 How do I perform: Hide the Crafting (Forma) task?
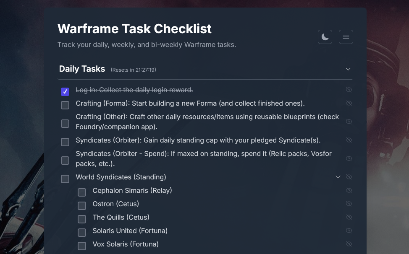349,103
